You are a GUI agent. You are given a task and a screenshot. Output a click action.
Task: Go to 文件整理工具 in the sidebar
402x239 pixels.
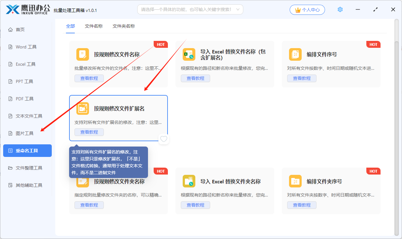pos(27,168)
